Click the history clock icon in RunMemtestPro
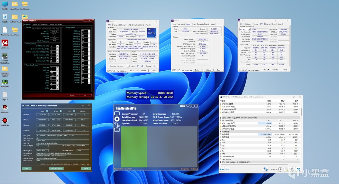 (187, 106)
